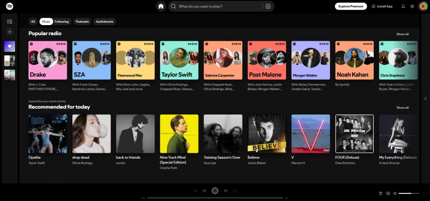Viewport: 430px width, 201px height.
Task: Open My Everything (Deluxe) album cover
Action: pyautogui.click(x=398, y=134)
